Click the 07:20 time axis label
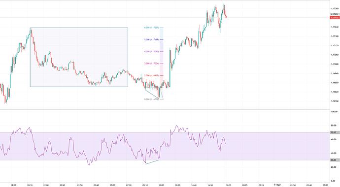 pyautogui.click(x=129, y=185)
